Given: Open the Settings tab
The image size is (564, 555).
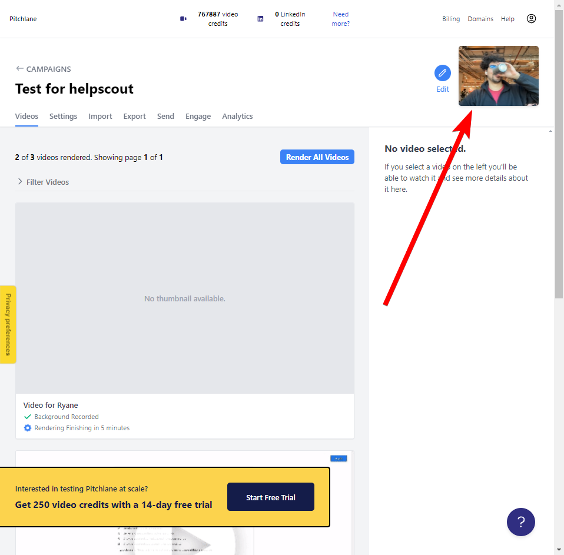Looking at the screenshot, I should pyautogui.click(x=64, y=116).
